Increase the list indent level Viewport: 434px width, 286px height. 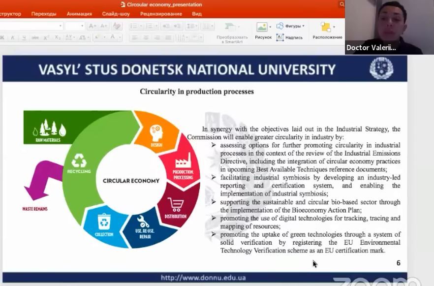pyautogui.click(x=177, y=26)
